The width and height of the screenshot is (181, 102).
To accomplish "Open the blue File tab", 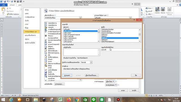I will (x=4, y=5).
